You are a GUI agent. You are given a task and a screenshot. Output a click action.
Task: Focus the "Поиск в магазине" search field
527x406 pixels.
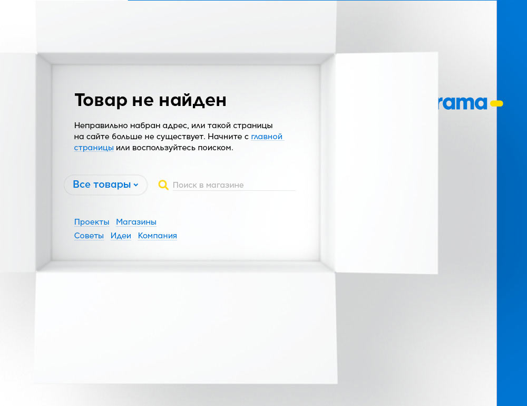click(x=233, y=185)
